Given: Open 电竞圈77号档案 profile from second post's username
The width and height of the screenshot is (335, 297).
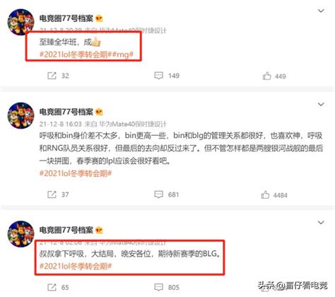Looking at the screenshot, I should coord(66,112).
